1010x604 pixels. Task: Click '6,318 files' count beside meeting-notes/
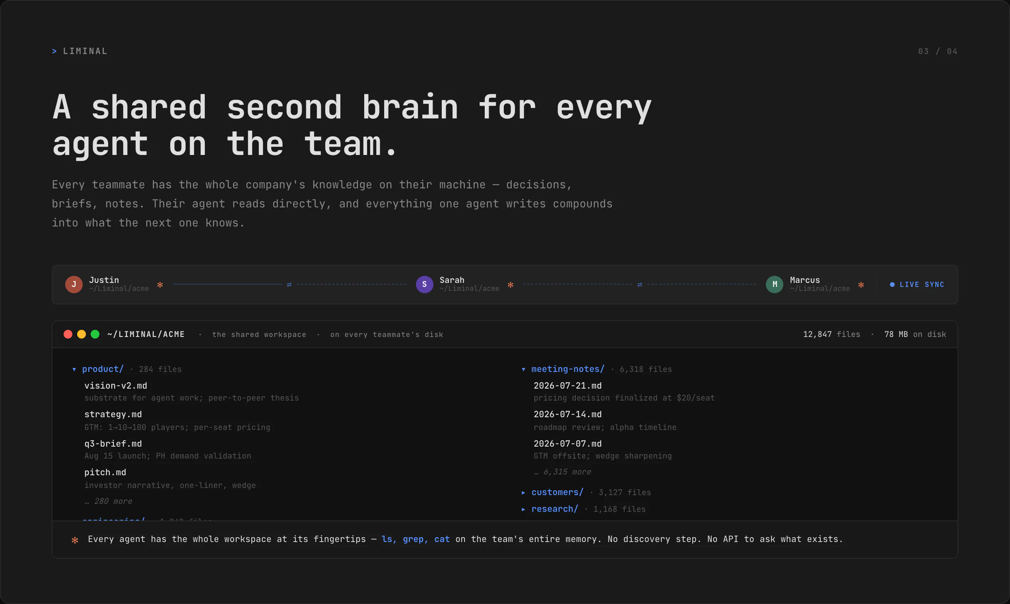(646, 370)
